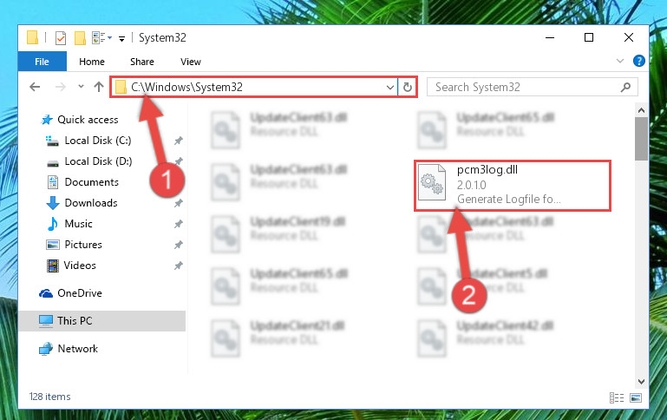Switch to large icons view in status bar
Viewport: 667px width, 420px height.
pyautogui.click(x=636, y=398)
